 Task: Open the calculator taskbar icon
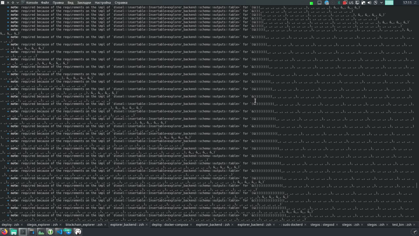[x=32, y=232]
